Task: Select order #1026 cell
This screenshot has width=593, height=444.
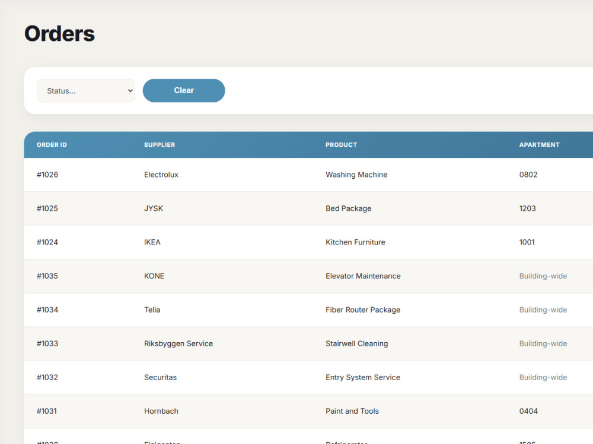Action: (47, 175)
